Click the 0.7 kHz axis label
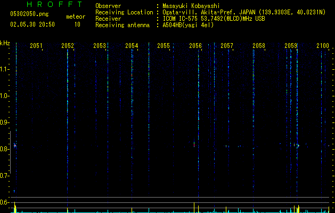The width and height of the screenshot is (335, 213). pyautogui.click(x=5, y=176)
